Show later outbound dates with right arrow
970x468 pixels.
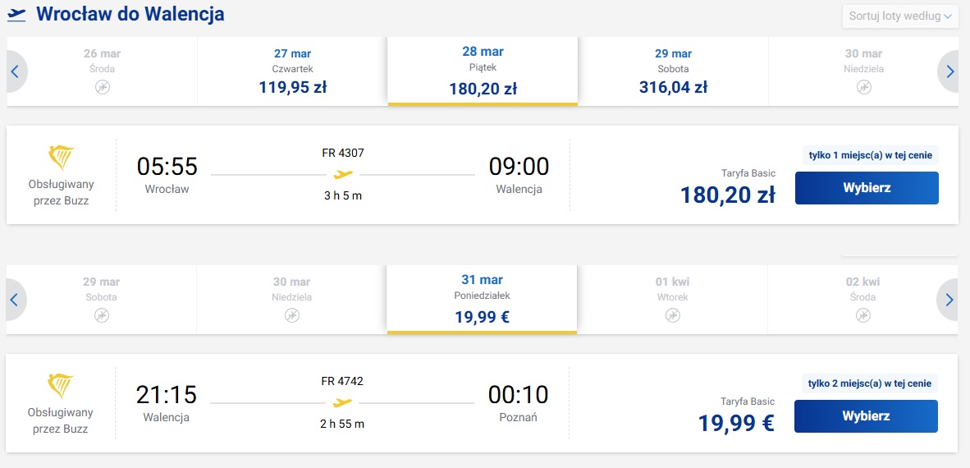click(951, 71)
